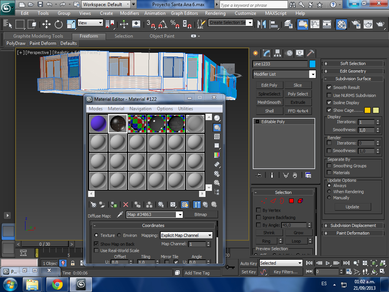This screenshot has height=292, width=389.
Task: Toggle Isoline Display checkbox
Action: click(x=329, y=103)
